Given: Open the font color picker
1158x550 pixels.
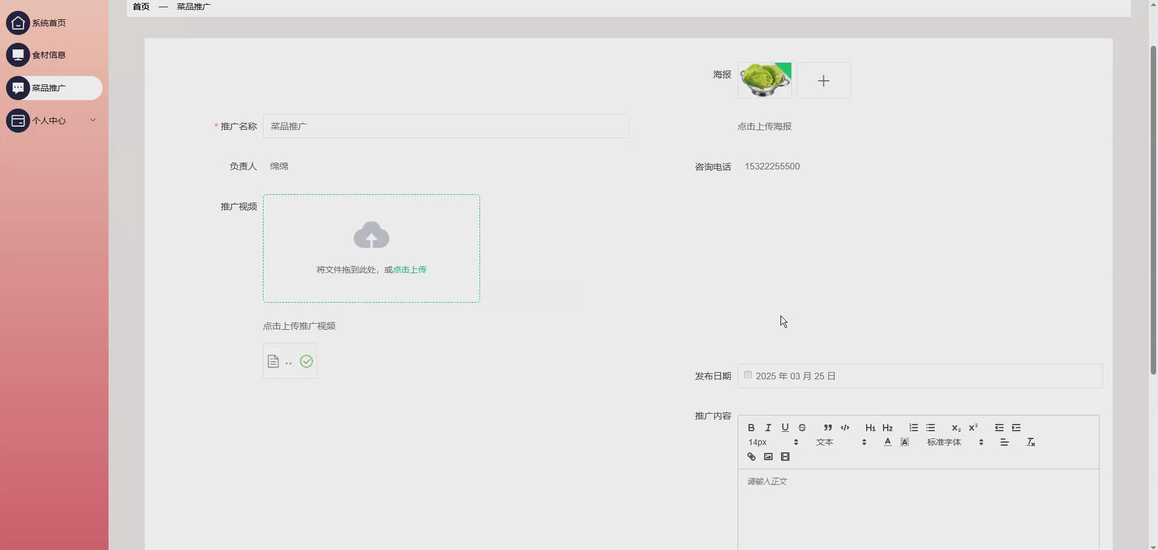Looking at the screenshot, I should [888, 442].
